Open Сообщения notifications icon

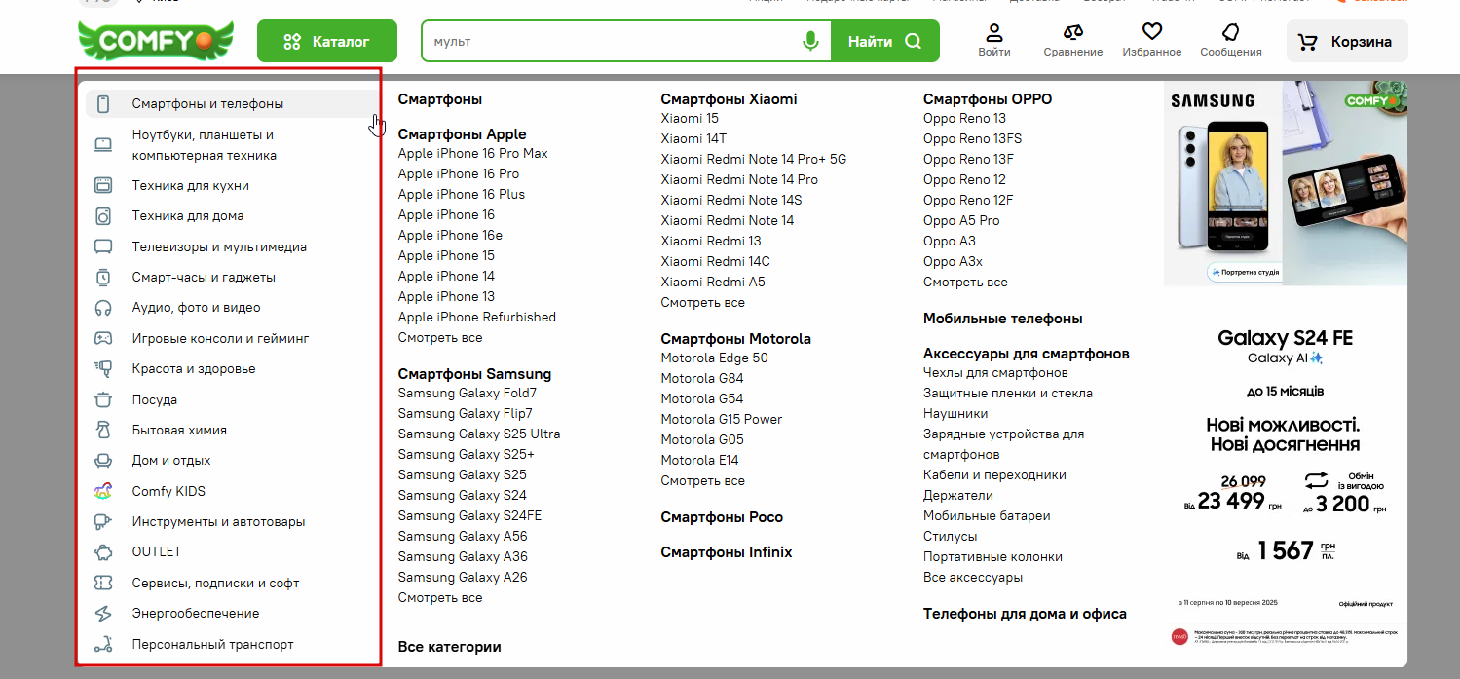point(1231,32)
